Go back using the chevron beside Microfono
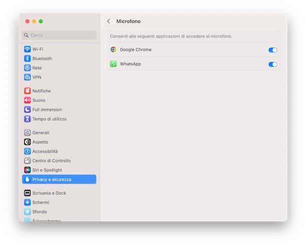The height and width of the screenshot is (246, 306). pos(109,21)
